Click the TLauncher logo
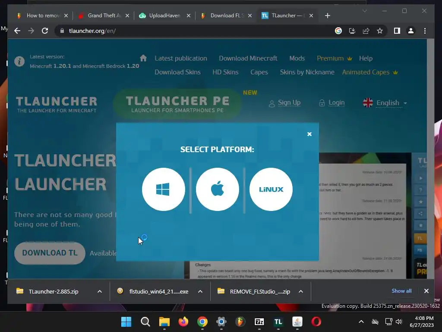The image size is (442, 332). (57, 105)
